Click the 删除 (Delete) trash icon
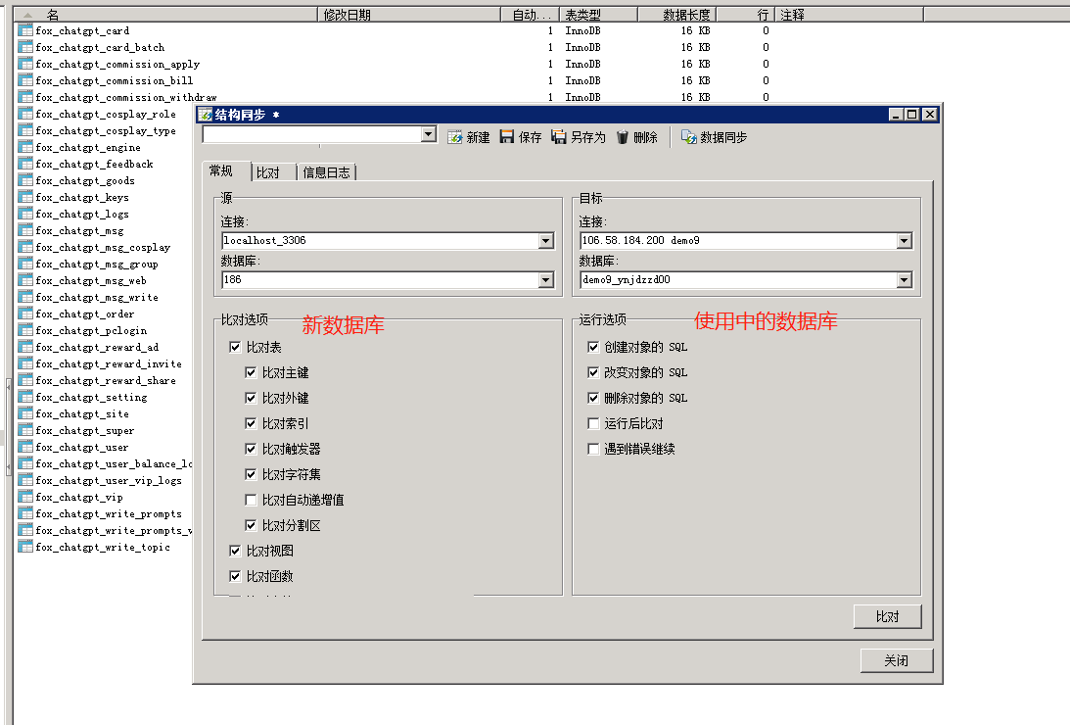This screenshot has height=725, width=1070. coord(623,137)
